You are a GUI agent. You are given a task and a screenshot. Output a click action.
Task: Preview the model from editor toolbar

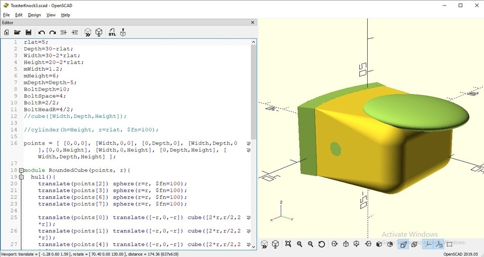pyautogui.click(x=88, y=33)
